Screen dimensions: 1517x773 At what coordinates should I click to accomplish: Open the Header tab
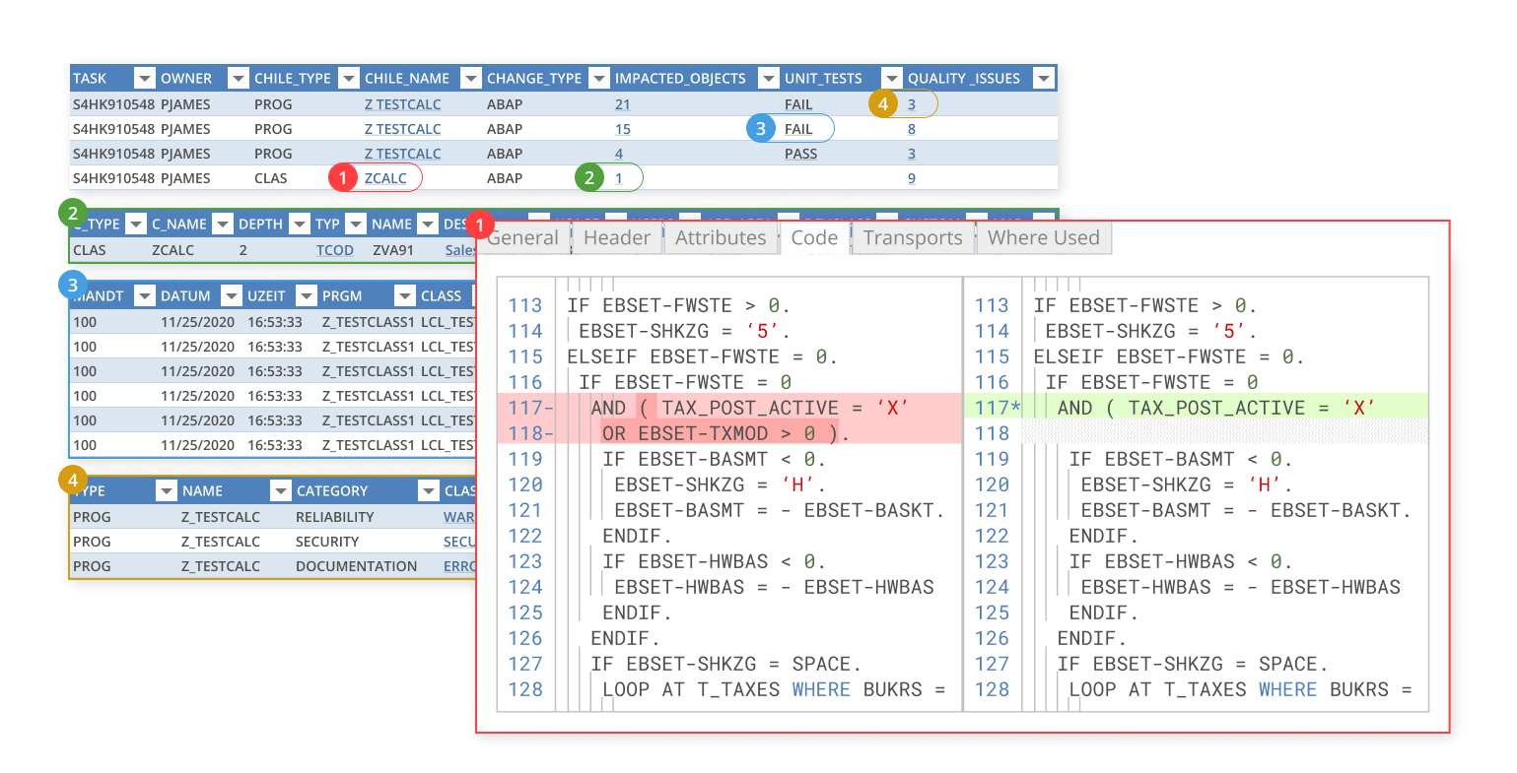pyautogui.click(x=616, y=237)
